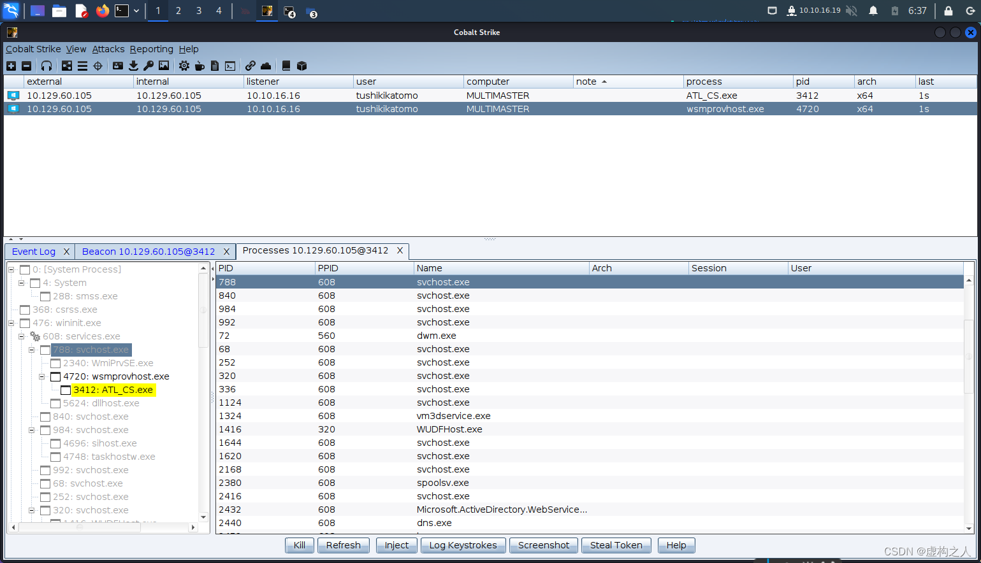
Task: Show Target Table via crosshair icon
Action: 98,66
